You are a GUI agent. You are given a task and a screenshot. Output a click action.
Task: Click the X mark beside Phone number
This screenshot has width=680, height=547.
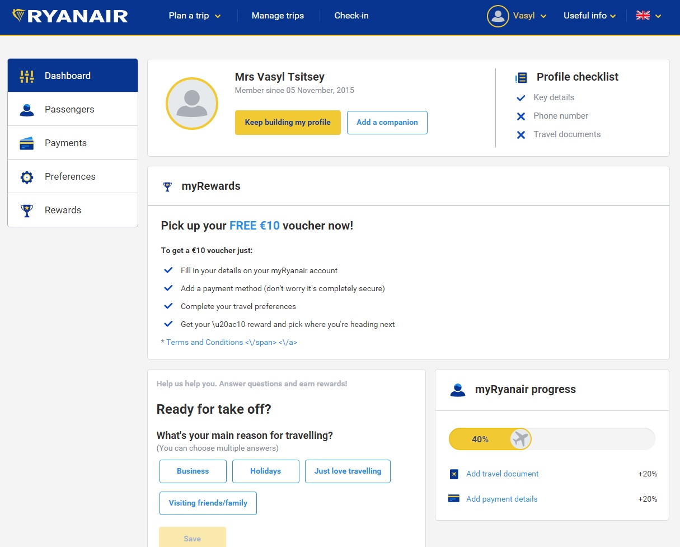521,116
